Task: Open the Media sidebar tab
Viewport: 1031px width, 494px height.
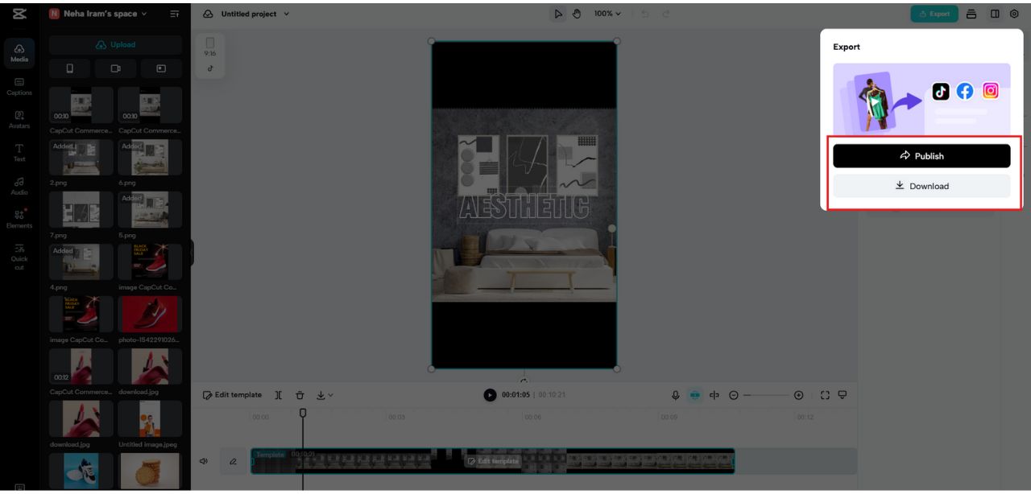Action: click(19, 53)
